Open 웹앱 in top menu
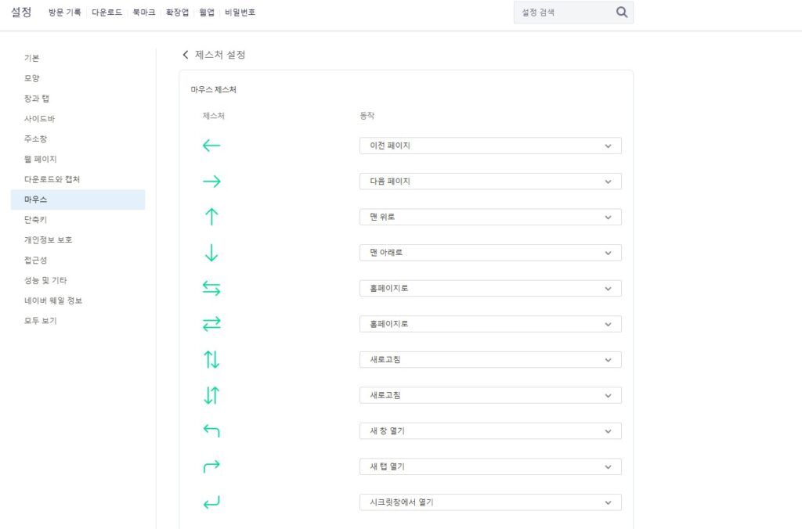The height and width of the screenshot is (529, 802). [207, 13]
